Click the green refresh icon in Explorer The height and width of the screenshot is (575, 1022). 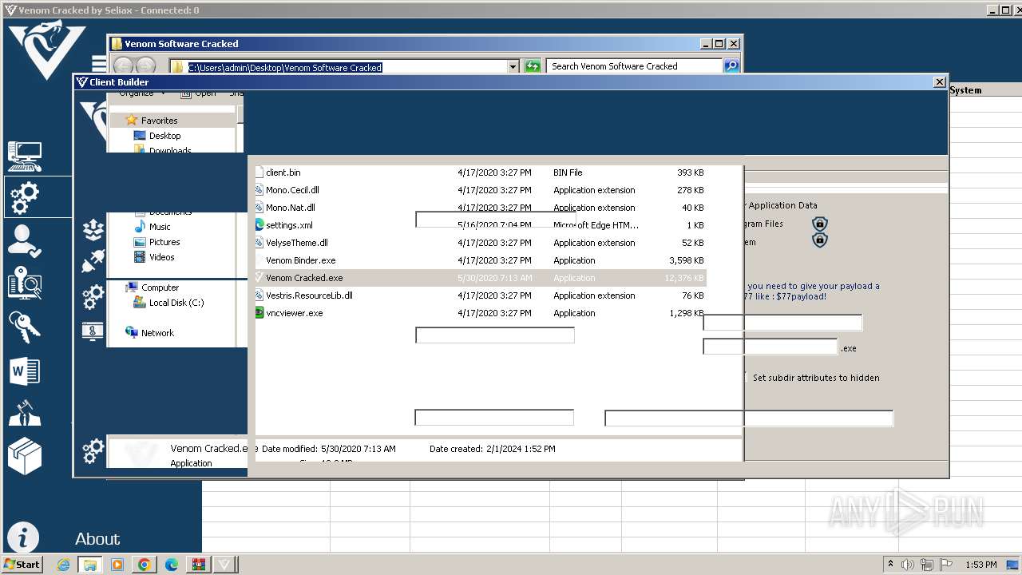point(533,66)
